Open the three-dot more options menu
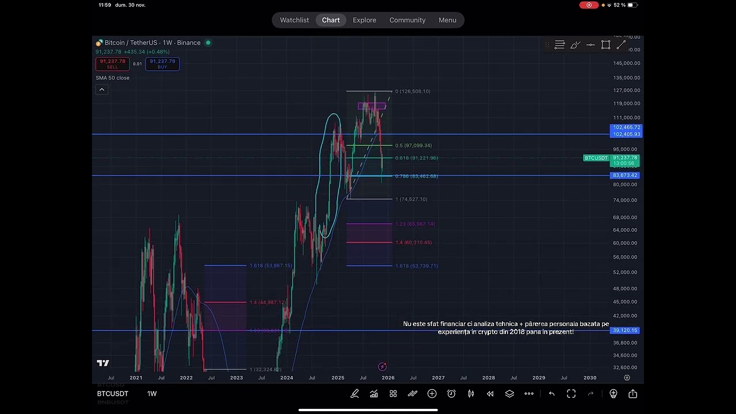The image size is (736, 414). coord(529,394)
